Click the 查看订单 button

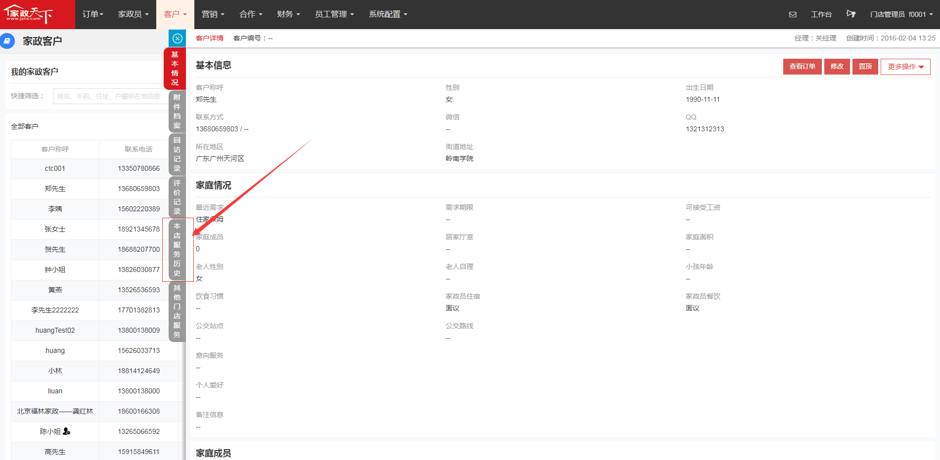[x=802, y=67]
